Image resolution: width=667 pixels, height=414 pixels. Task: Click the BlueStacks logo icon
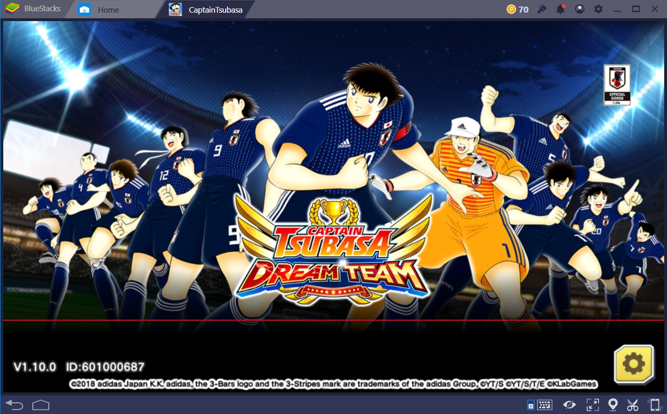13,8
